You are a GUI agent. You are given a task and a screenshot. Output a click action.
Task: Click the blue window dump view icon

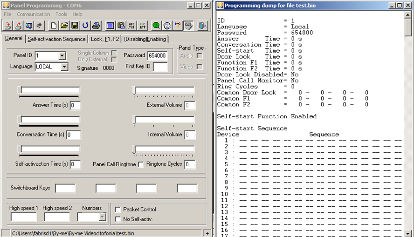click(x=110, y=26)
